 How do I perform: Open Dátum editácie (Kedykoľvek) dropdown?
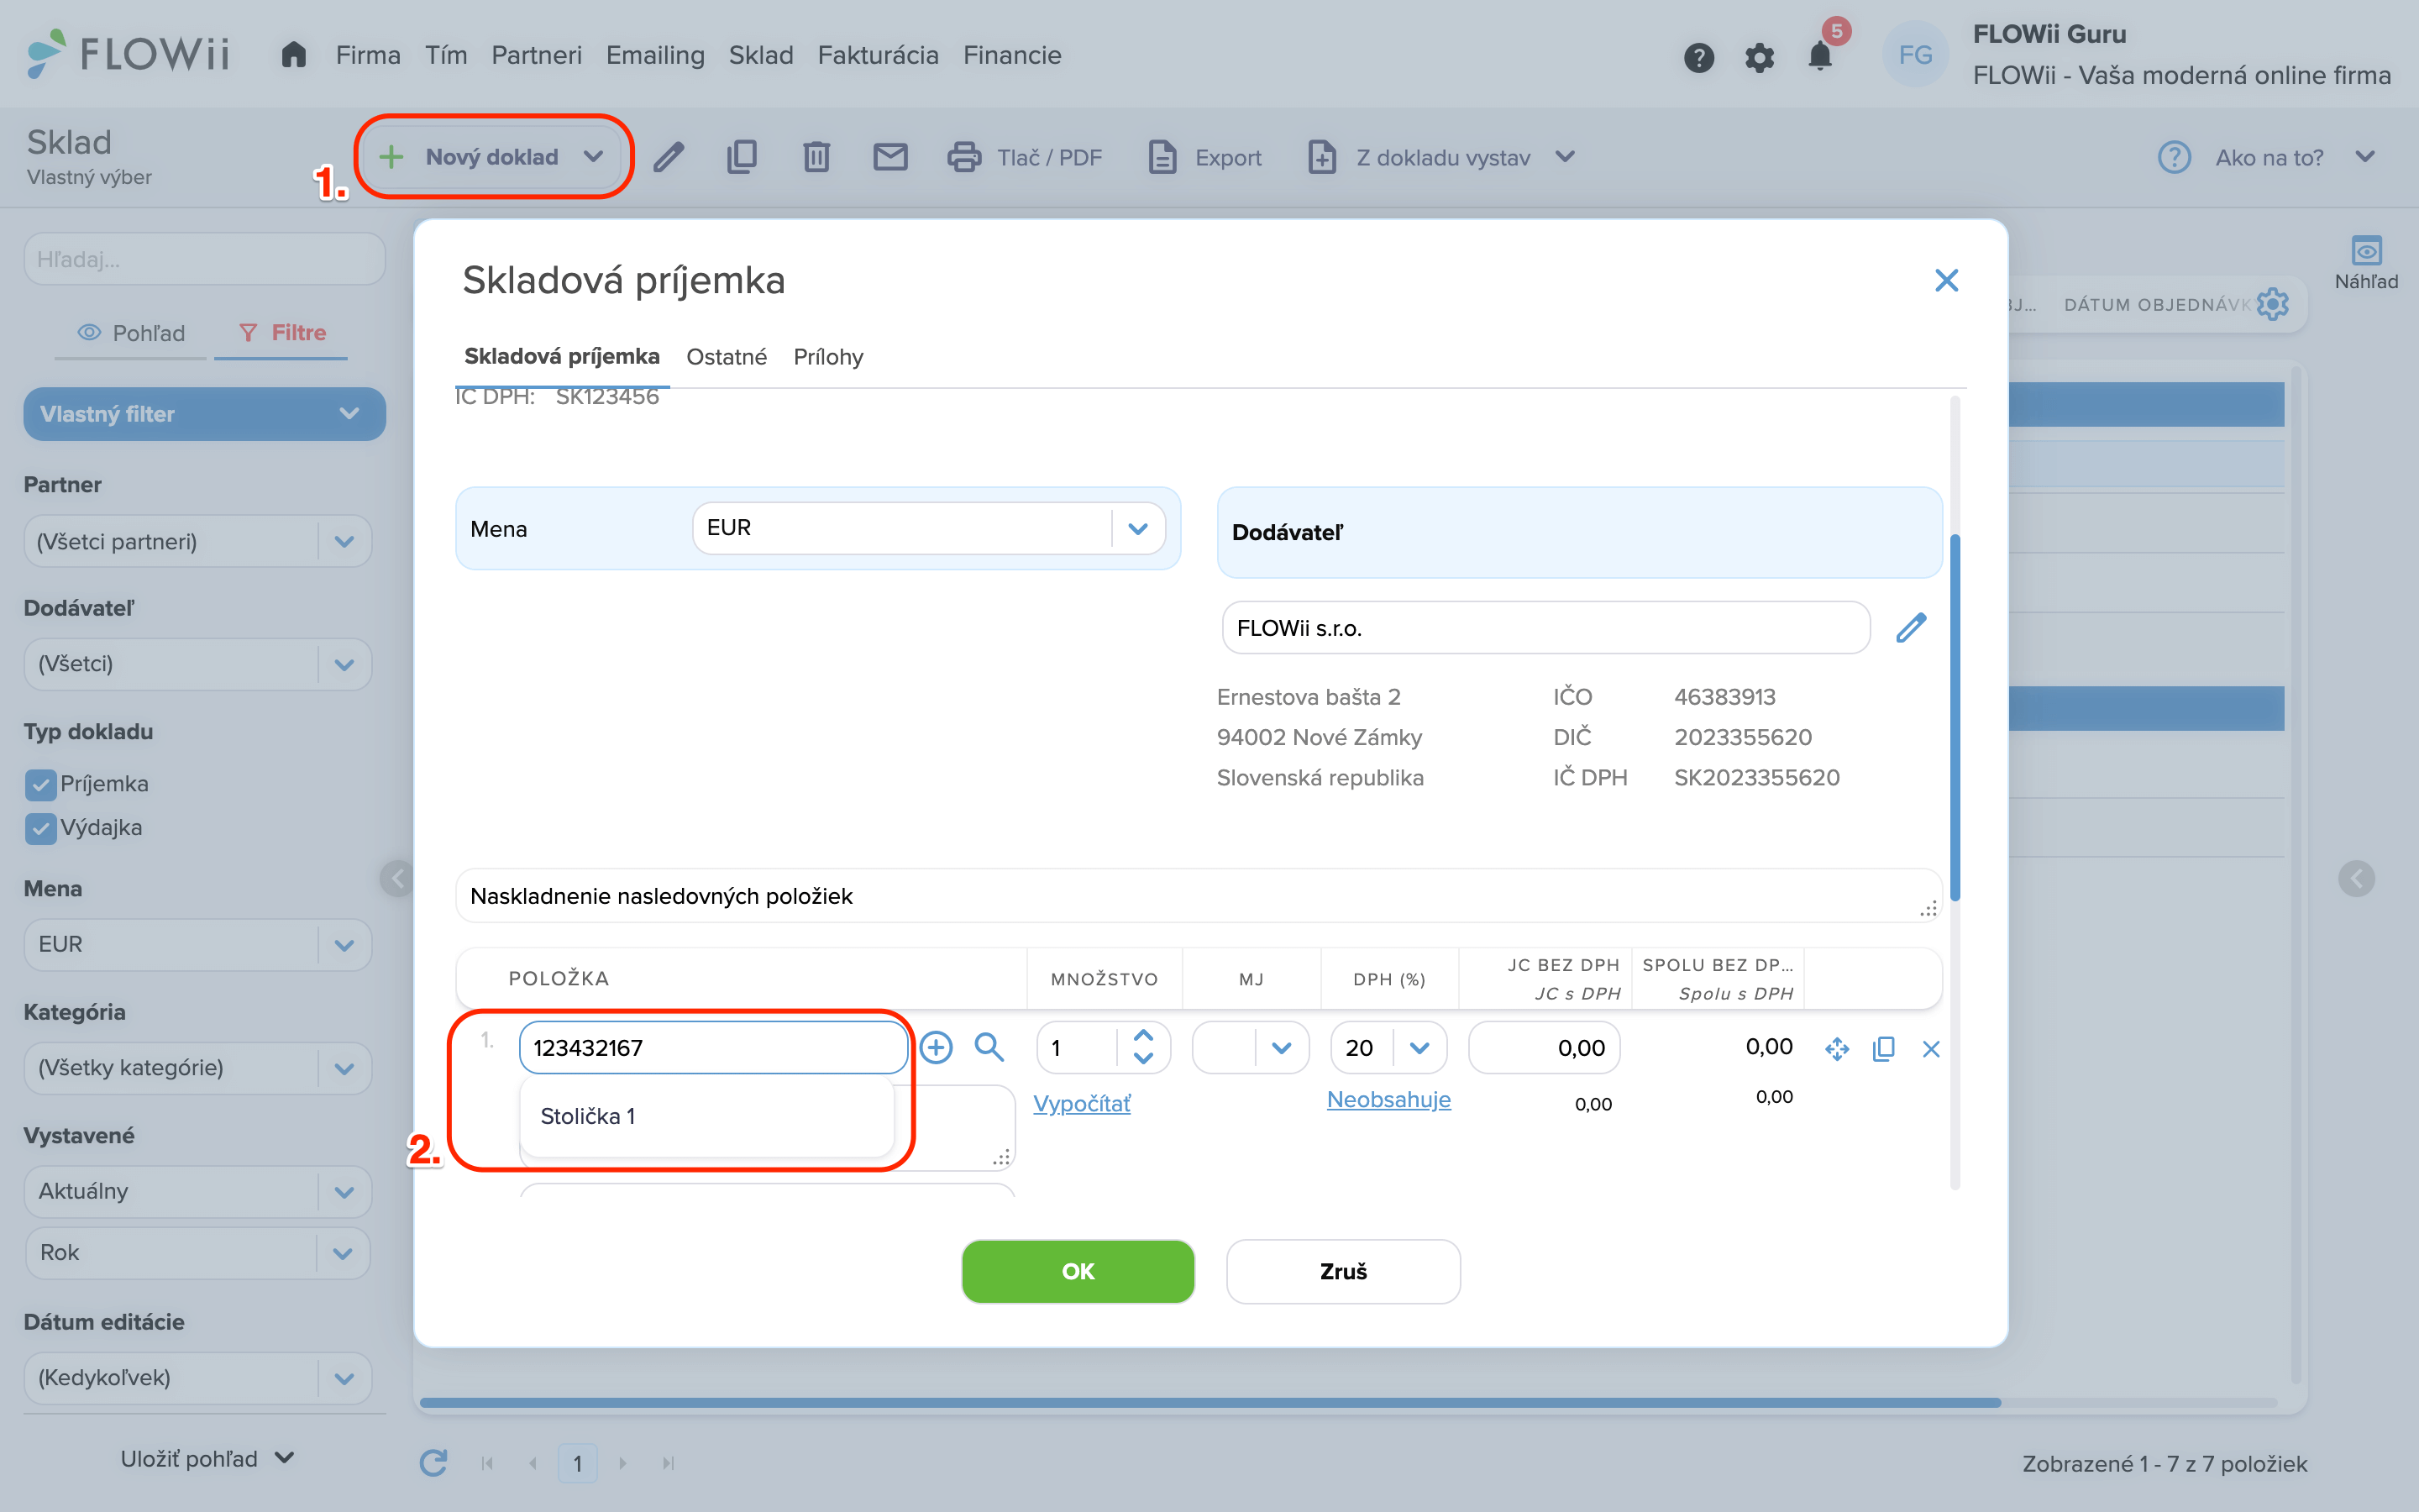pyautogui.click(x=198, y=1378)
